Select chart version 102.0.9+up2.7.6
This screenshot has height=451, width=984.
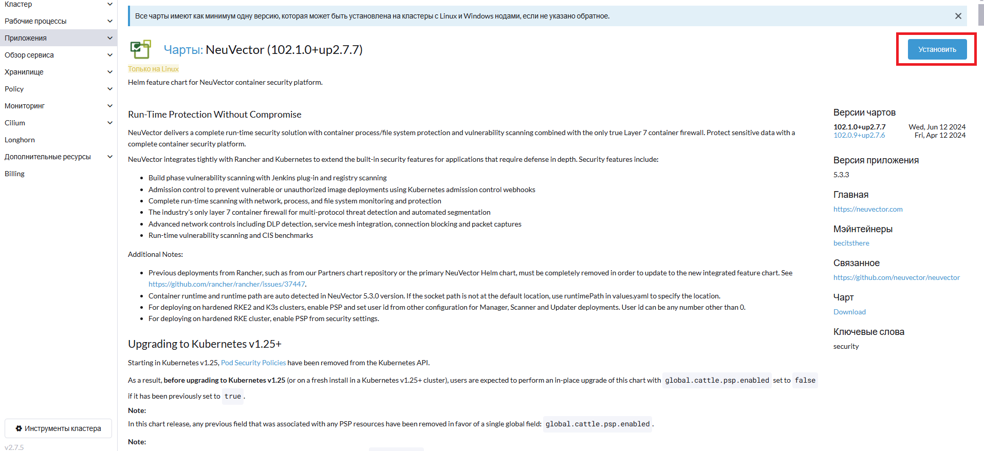click(859, 135)
